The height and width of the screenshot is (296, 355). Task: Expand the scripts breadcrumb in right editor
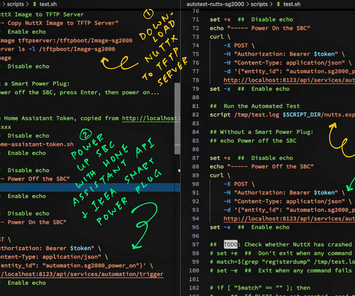259,4
